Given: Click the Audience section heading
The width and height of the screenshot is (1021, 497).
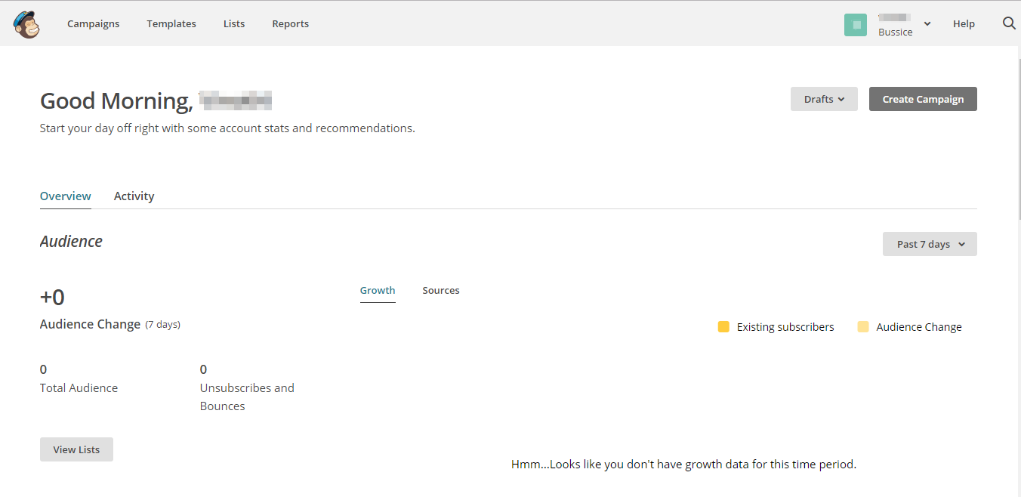Looking at the screenshot, I should [x=71, y=241].
